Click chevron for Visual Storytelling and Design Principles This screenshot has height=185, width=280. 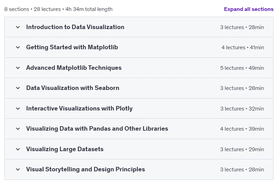[18, 170]
